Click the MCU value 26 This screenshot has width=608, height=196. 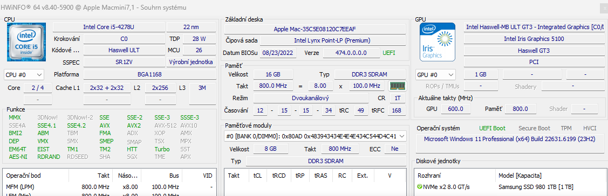click(199, 51)
